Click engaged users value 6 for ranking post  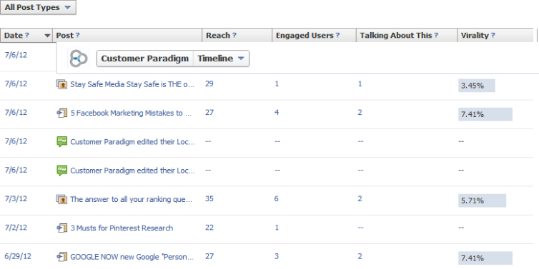(277, 199)
